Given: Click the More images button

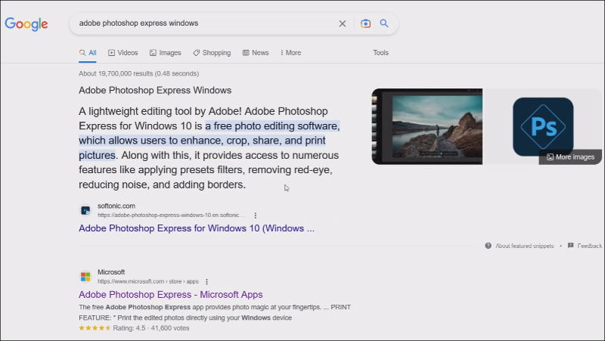Looking at the screenshot, I should pos(570,157).
